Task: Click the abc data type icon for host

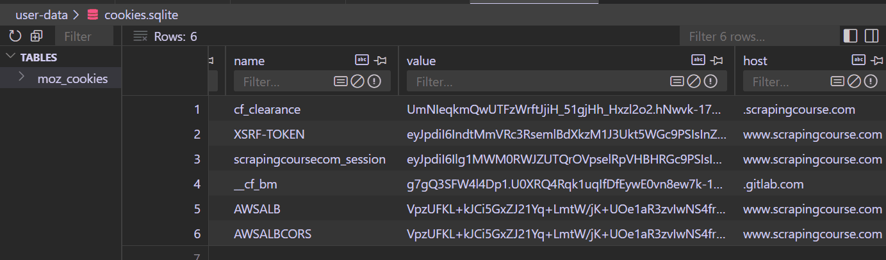Action: pos(858,60)
